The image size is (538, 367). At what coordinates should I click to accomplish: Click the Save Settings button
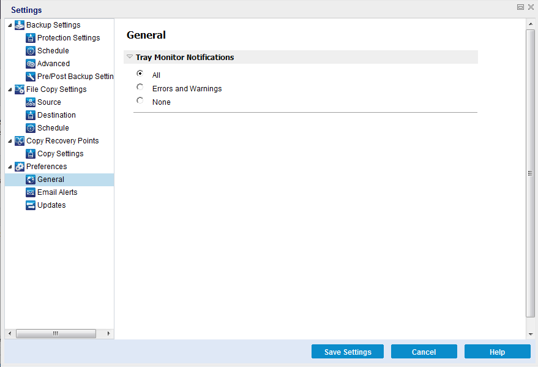pyautogui.click(x=347, y=351)
